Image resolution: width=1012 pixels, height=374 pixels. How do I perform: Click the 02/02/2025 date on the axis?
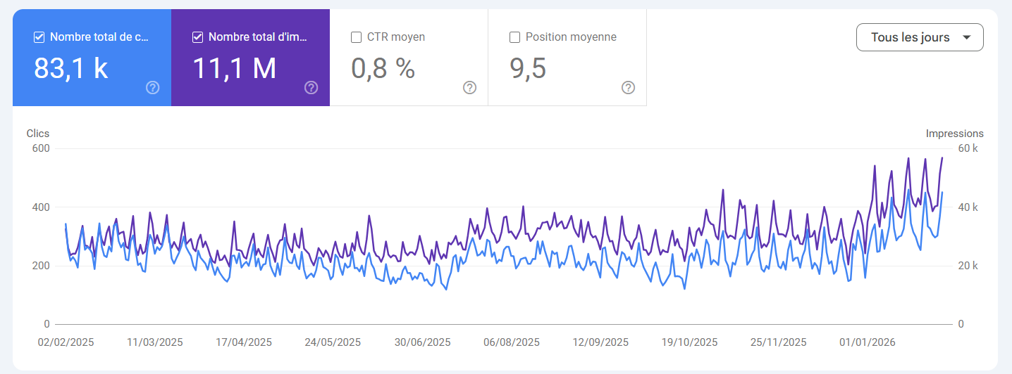66,342
